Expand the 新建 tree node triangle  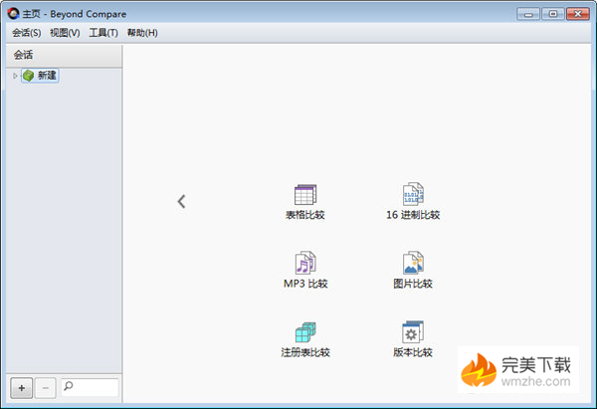click(15, 76)
